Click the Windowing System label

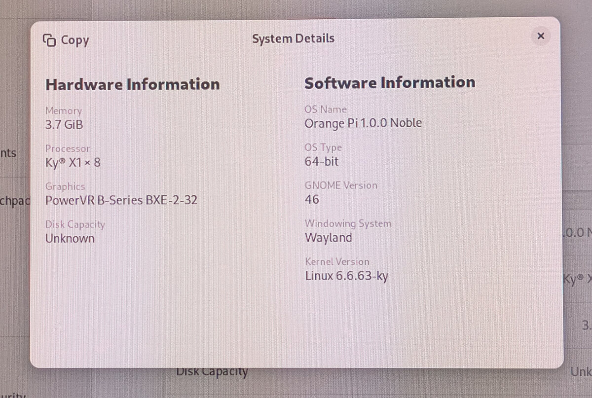[x=348, y=223]
